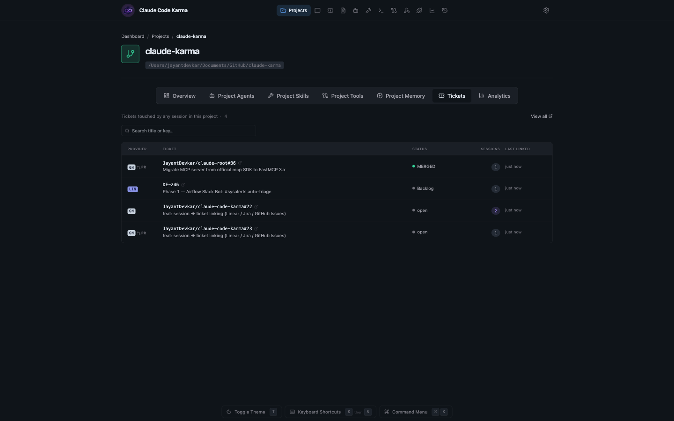Focus the Search title or key field
The width and height of the screenshot is (674, 421).
point(189,131)
